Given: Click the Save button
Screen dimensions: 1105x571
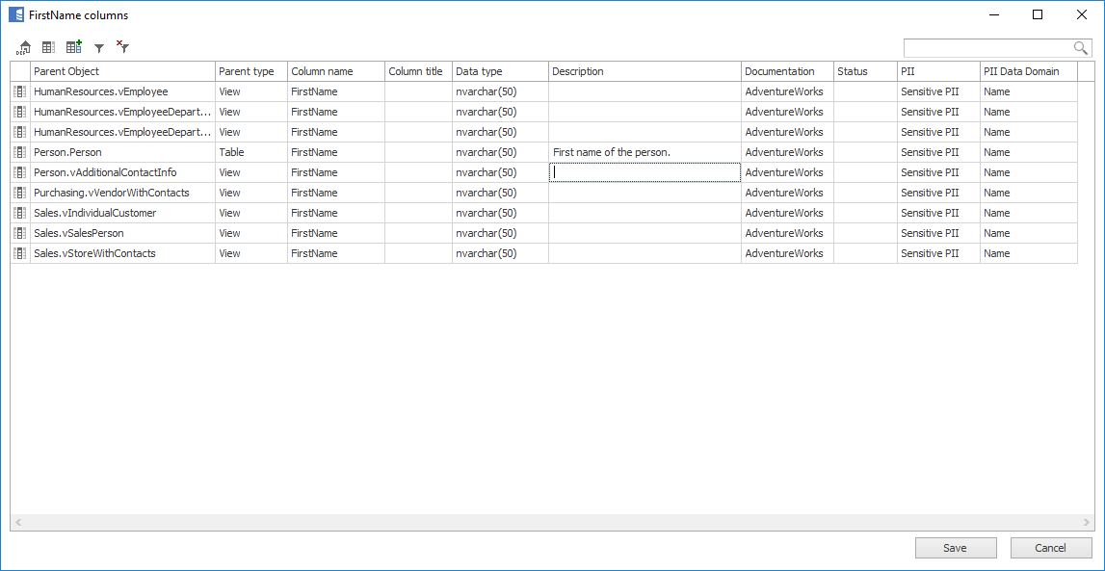Looking at the screenshot, I should 955,548.
